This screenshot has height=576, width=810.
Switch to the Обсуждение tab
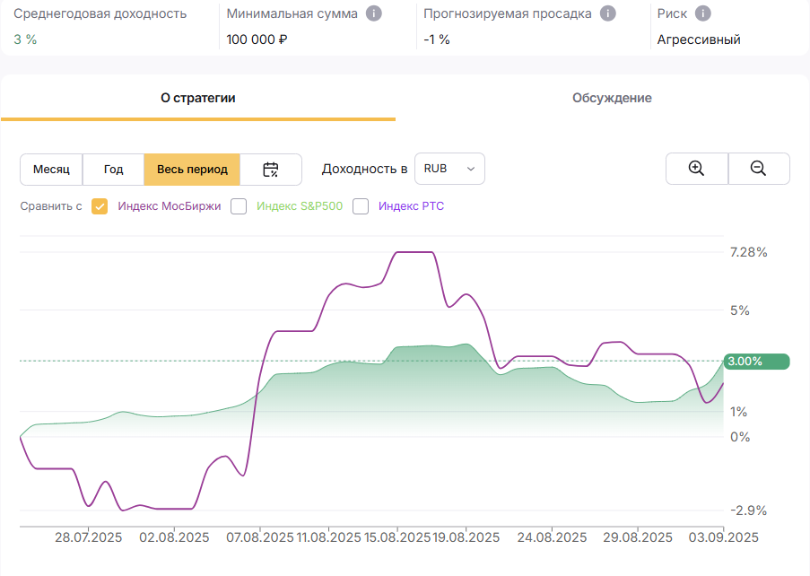click(x=612, y=98)
